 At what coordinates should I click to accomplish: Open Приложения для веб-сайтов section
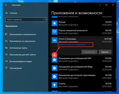23,55
